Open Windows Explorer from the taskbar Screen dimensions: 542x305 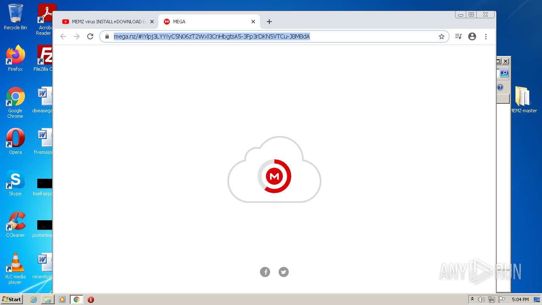pos(48,299)
